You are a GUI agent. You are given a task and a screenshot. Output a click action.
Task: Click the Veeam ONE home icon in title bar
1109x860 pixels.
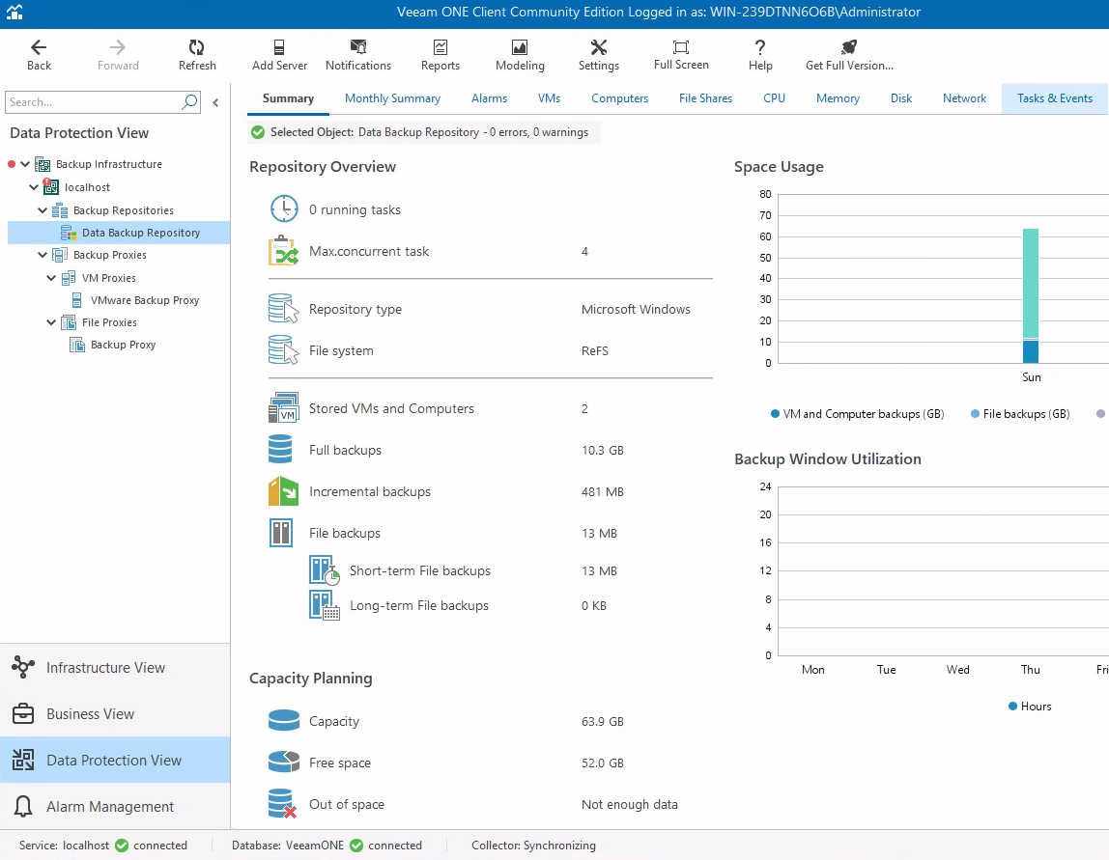[14, 12]
